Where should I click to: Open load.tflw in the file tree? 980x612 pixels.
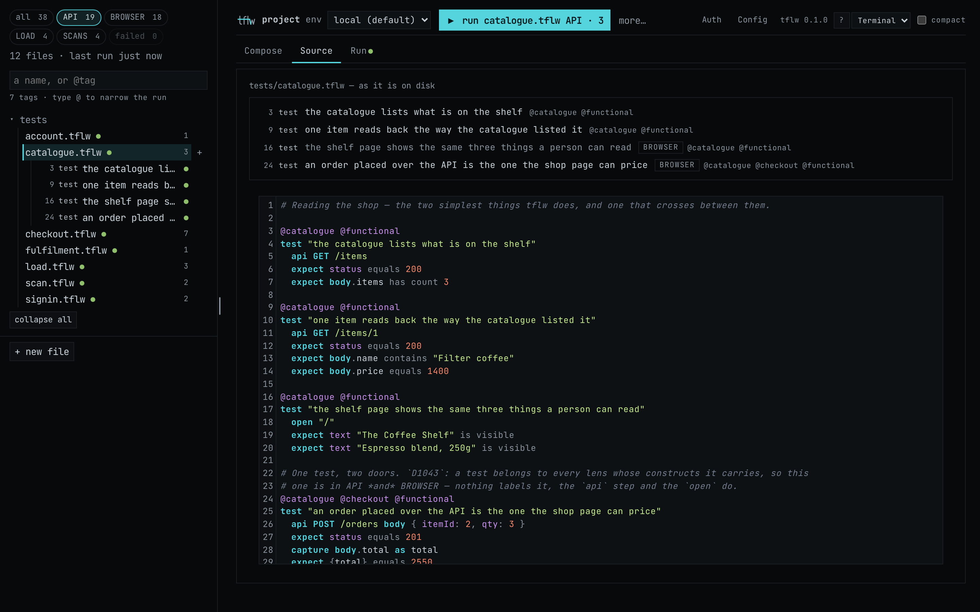[107, 267]
